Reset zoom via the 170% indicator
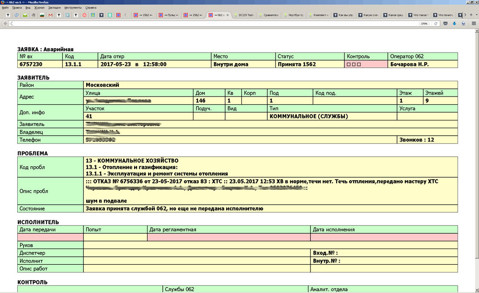The width and height of the screenshot is (479, 293). click(x=423, y=23)
